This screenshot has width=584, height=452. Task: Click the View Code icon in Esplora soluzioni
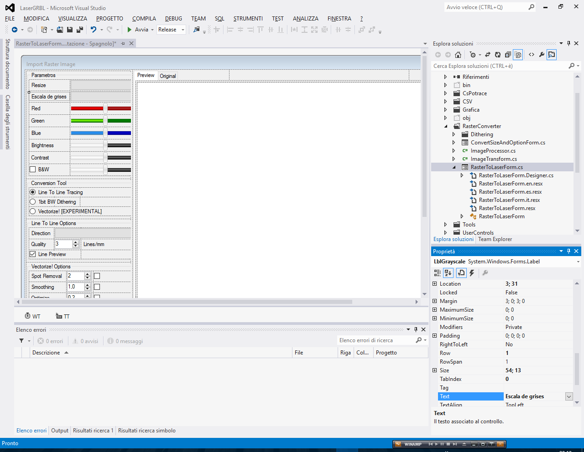click(x=532, y=55)
